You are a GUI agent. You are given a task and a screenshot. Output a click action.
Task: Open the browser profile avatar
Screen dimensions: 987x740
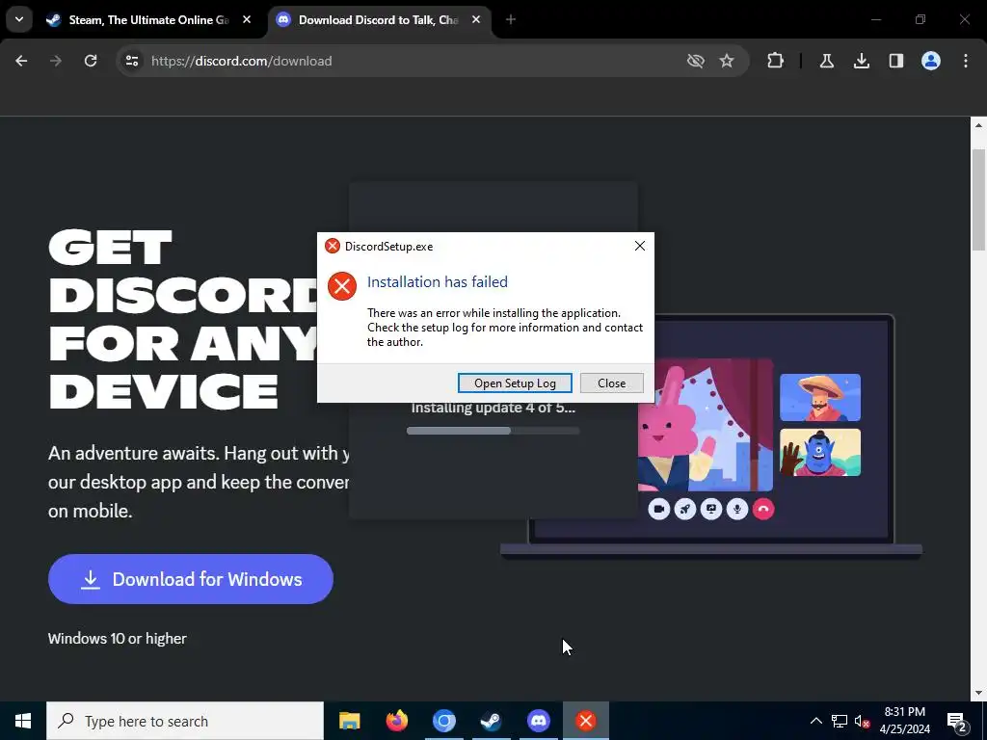pos(931,61)
